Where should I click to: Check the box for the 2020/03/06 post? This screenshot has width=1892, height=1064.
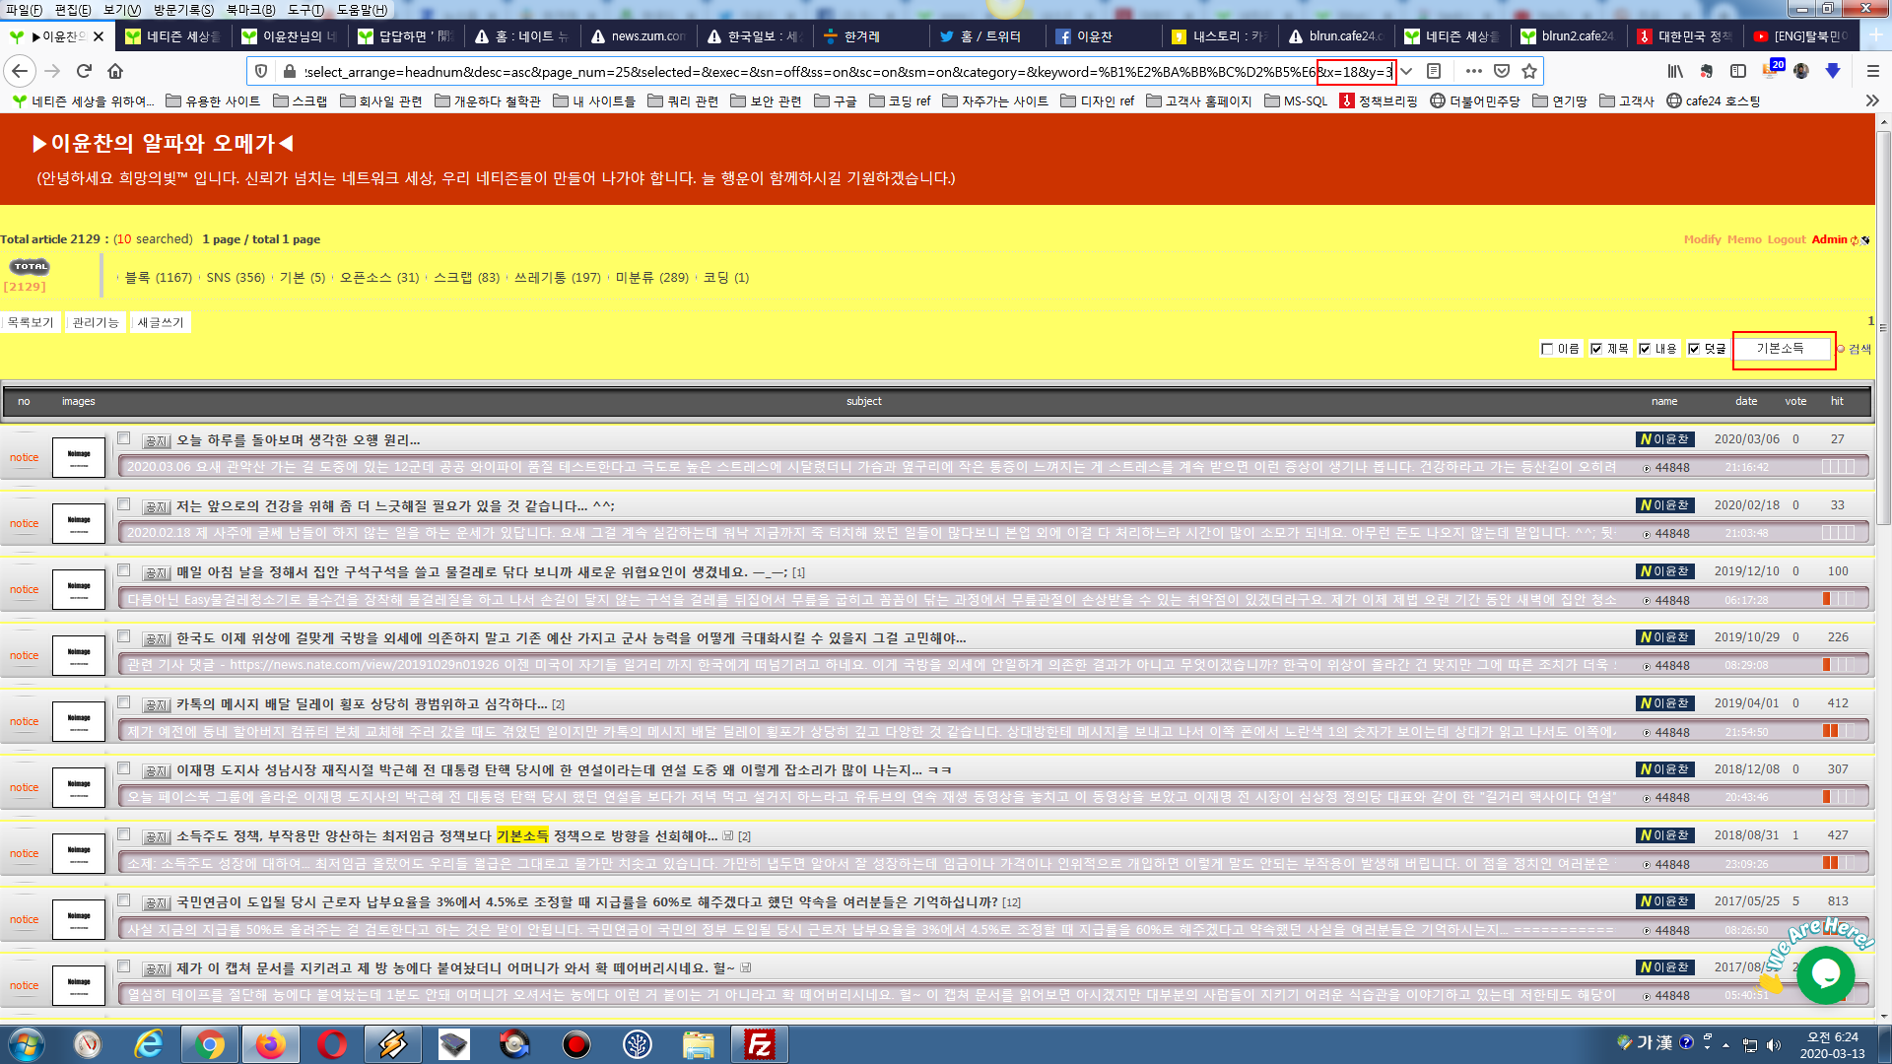(124, 438)
